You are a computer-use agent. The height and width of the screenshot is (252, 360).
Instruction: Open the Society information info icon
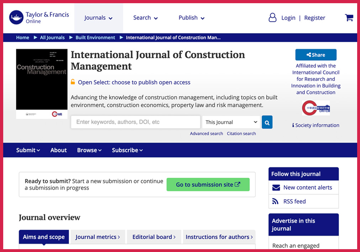click(x=293, y=125)
